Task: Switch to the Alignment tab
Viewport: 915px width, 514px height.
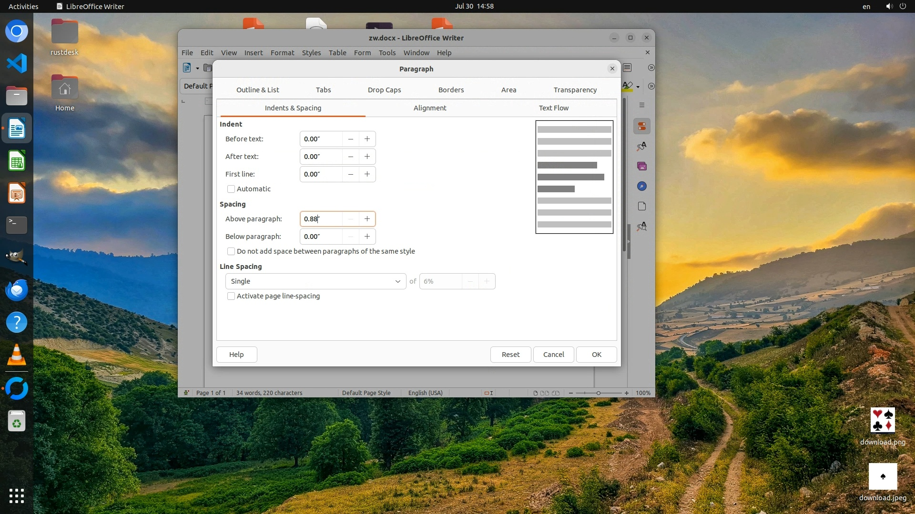Action: [429, 108]
